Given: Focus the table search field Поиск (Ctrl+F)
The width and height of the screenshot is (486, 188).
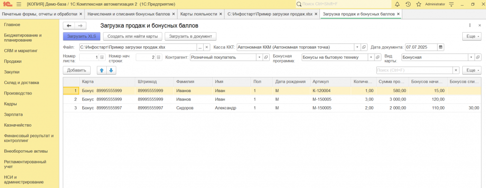Looking at the screenshot, I should [414, 70].
